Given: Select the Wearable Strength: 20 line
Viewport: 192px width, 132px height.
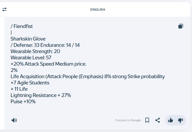Looking at the screenshot, I should (35, 51).
